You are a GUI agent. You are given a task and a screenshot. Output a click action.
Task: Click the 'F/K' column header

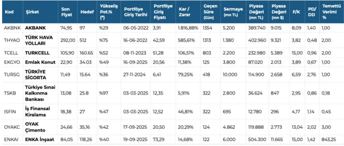click(x=296, y=12)
